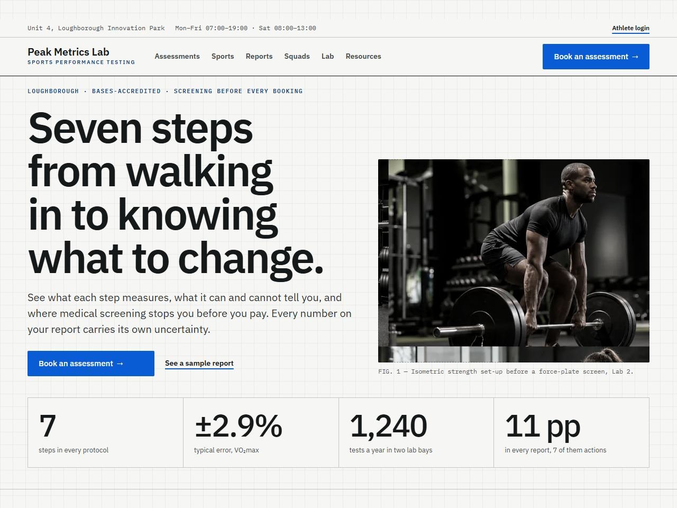Image resolution: width=677 pixels, height=508 pixels.
Task: Click the Unit 4, Loughborough Innovation Park address
Action: click(x=96, y=28)
